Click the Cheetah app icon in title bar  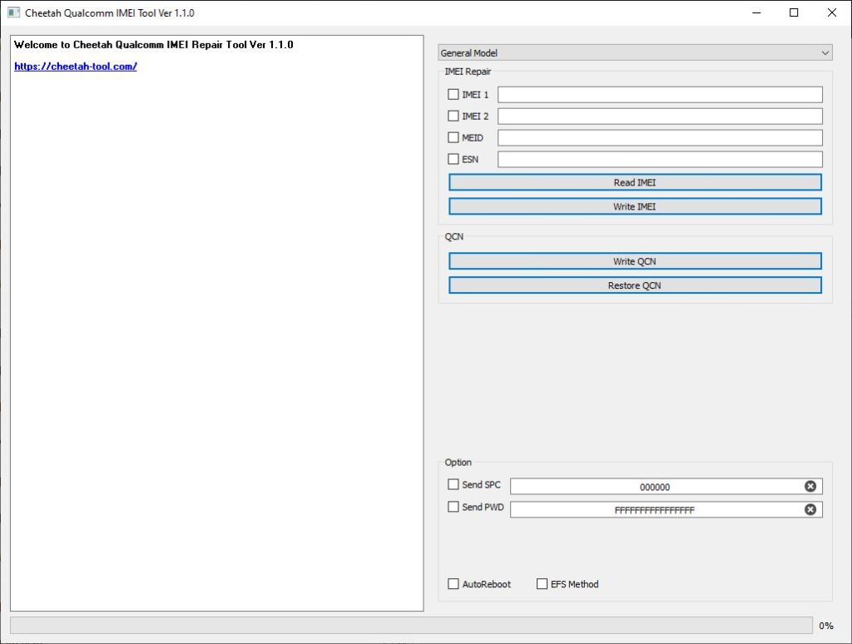coord(12,12)
